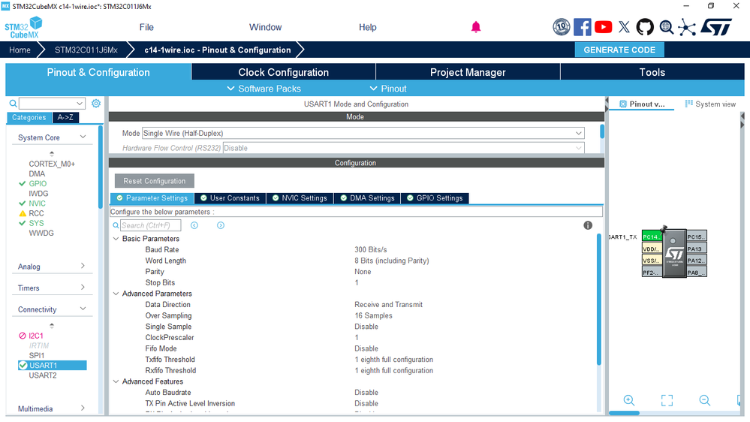The height and width of the screenshot is (422, 750).
Task: Click the Facebook icon in header
Action: click(x=582, y=27)
